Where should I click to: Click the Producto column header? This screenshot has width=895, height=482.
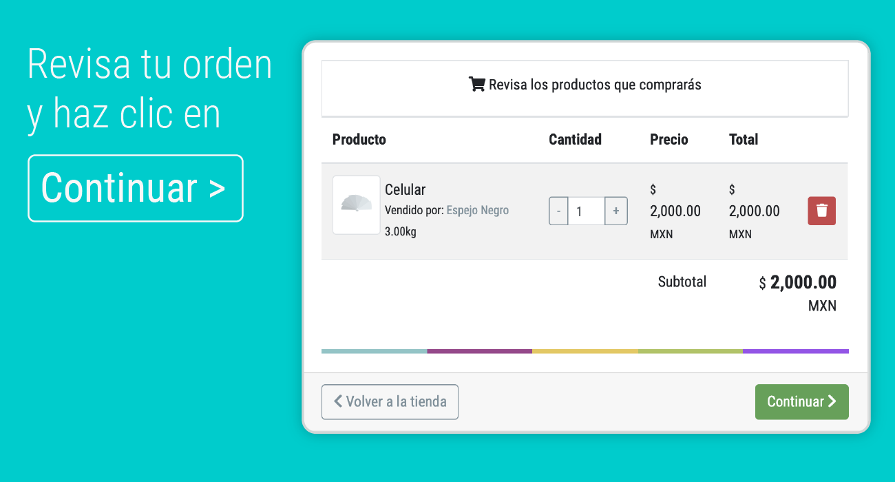pyautogui.click(x=359, y=139)
